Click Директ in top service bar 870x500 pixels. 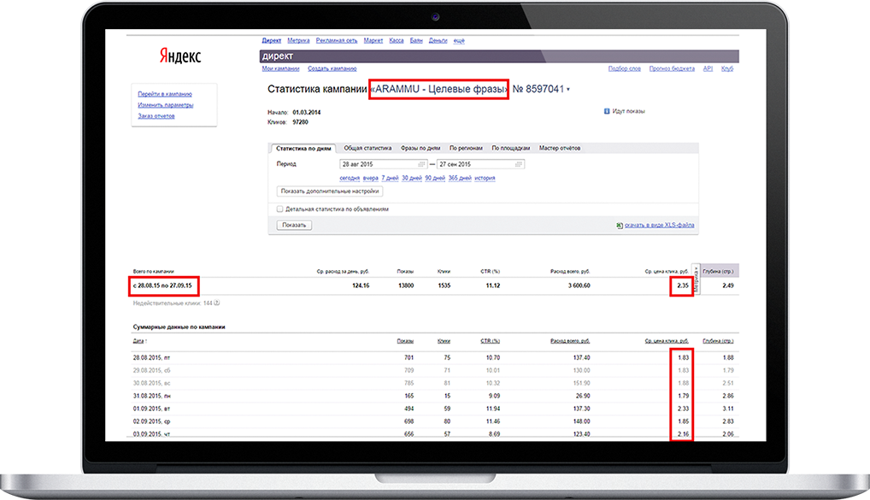pyautogui.click(x=271, y=40)
